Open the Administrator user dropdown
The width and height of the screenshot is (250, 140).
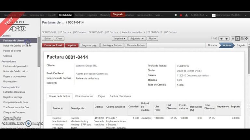tap(231, 15)
